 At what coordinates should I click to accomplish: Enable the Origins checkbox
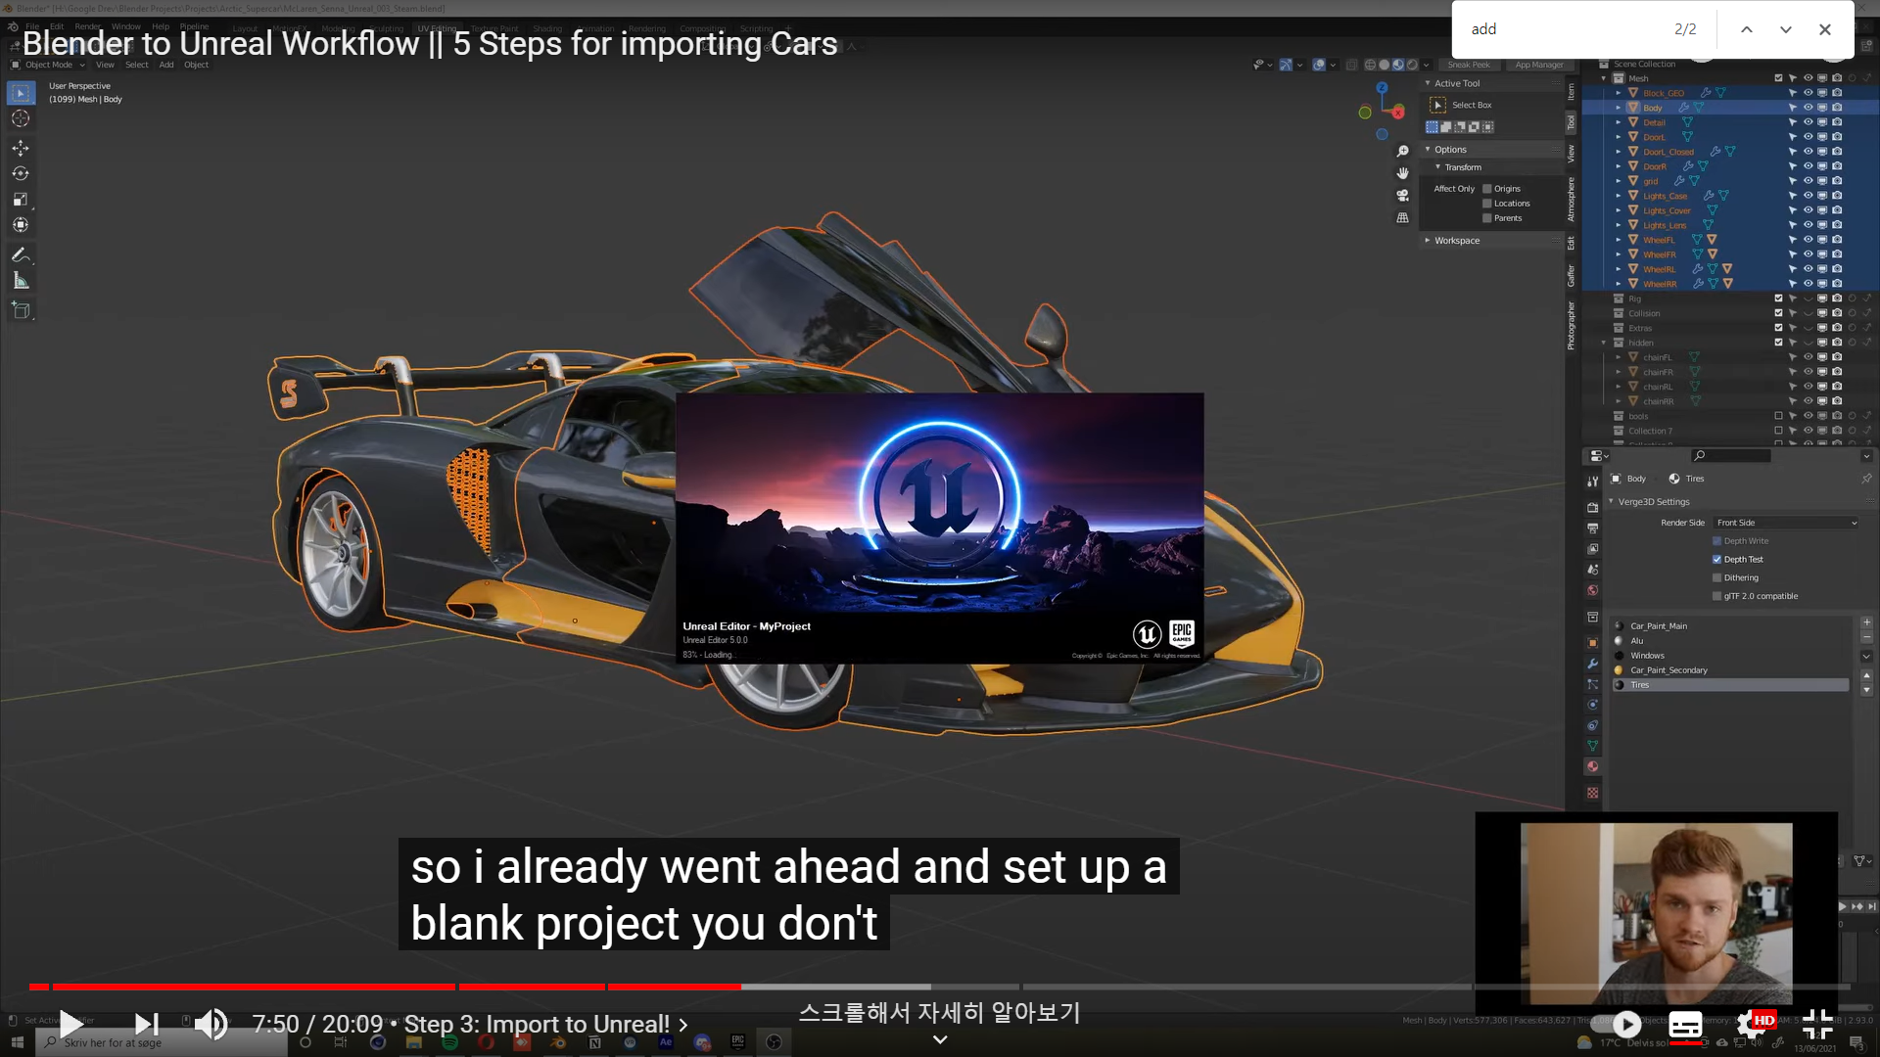(x=1487, y=189)
